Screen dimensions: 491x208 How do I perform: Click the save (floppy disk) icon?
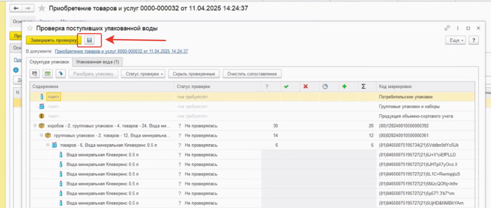(89, 40)
